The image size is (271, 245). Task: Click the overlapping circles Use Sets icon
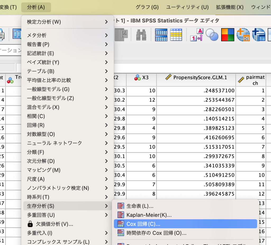point(212,35)
